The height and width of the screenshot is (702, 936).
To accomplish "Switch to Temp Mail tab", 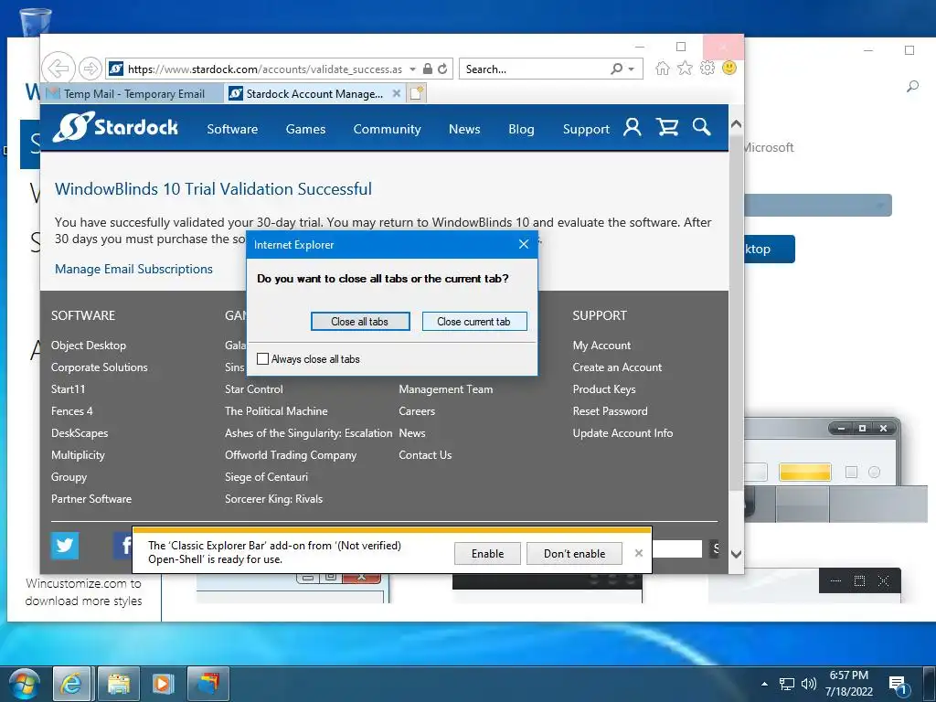I will point(133,94).
